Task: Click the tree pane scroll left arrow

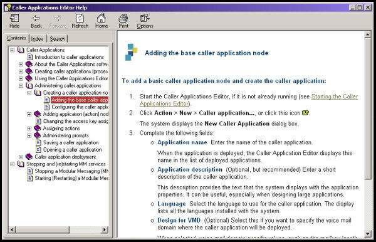Action: point(12,229)
